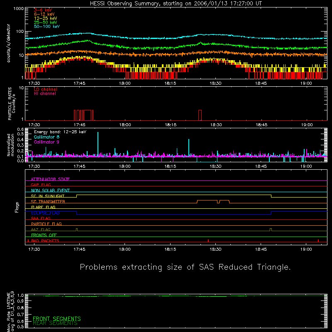Screen dimensions: 332x332
Task: Click the 17:45 tick under the modulation panel
Action: 79,166
